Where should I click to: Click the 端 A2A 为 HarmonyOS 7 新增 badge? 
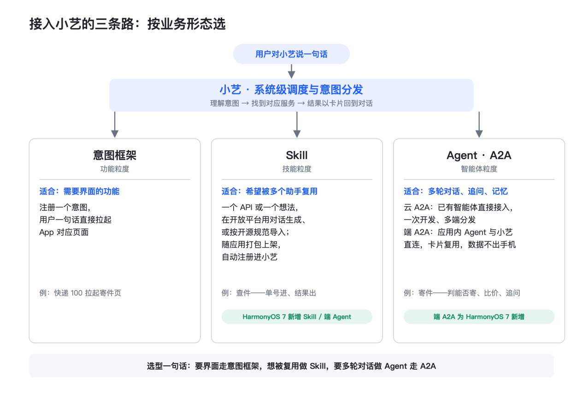[x=479, y=316]
